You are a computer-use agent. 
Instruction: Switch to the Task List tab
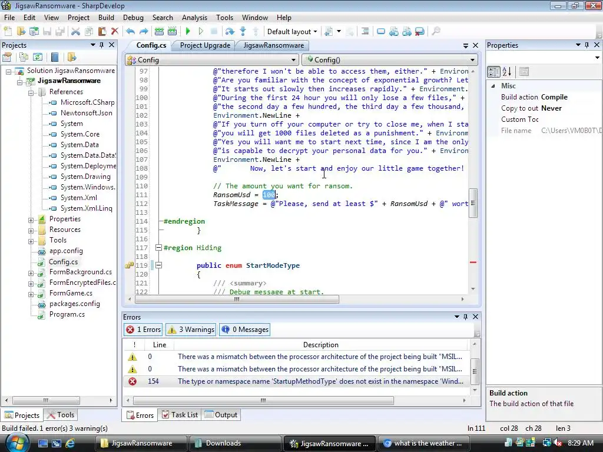(x=180, y=415)
